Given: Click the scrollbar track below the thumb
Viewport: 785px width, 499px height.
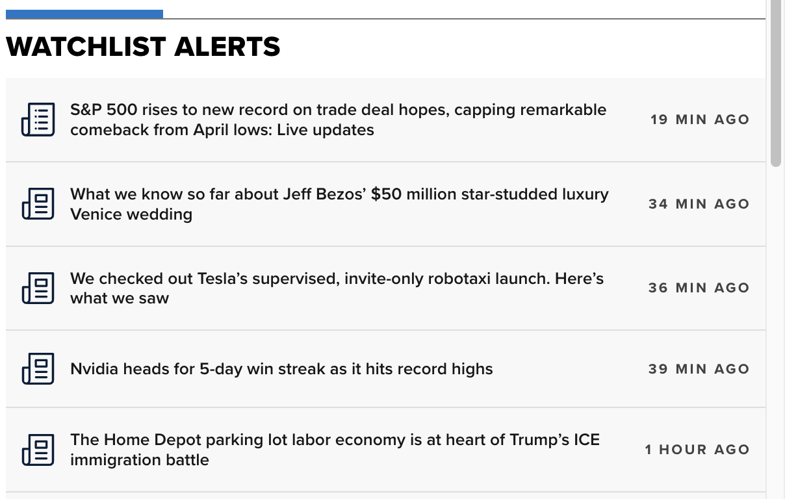Looking at the screenshot, I should pyautogui.click(x=775, y=331).
